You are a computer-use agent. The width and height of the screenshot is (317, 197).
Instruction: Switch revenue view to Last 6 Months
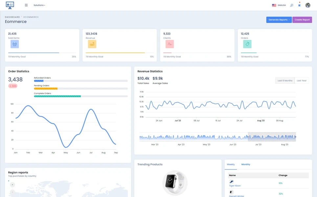pos(284,80)
